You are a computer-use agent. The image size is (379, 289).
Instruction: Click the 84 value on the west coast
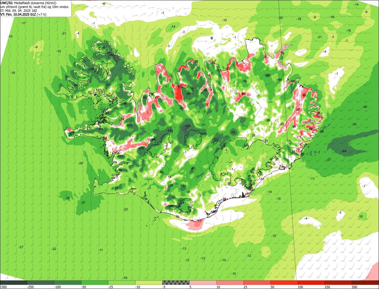click(120, 170)
